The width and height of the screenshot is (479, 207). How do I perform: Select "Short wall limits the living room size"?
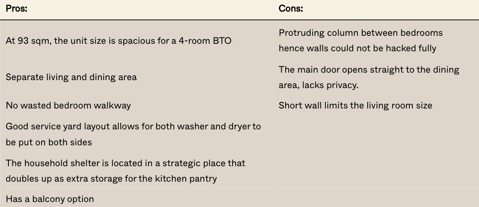355,105
